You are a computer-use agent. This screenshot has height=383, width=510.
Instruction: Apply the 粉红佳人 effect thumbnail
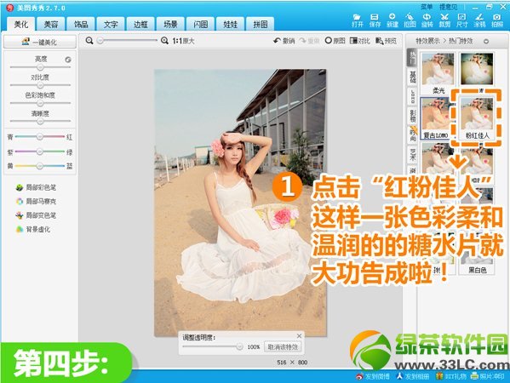477,118
